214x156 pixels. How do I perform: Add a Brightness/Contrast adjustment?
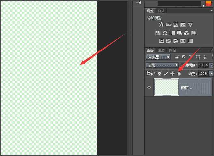(x=161, y=25)
